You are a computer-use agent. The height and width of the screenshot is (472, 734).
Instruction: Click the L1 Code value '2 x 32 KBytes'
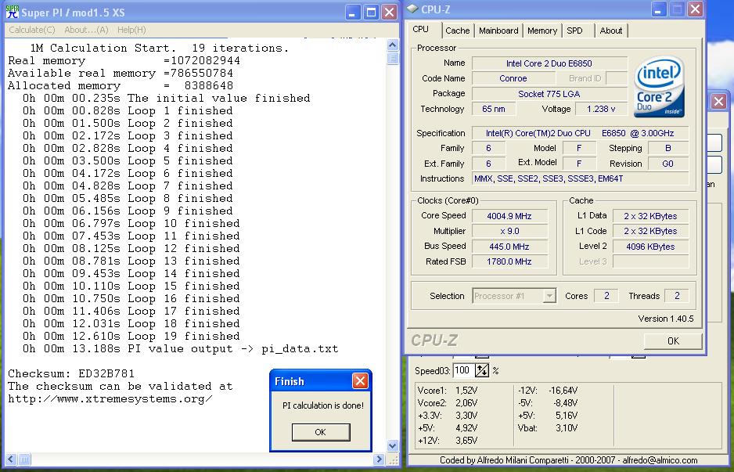coord(650,231)
